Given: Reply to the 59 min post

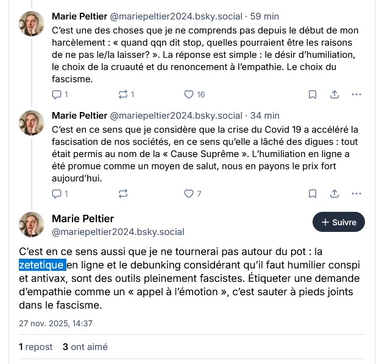Looking at the screenshot, I should click(x=57, y=94).
